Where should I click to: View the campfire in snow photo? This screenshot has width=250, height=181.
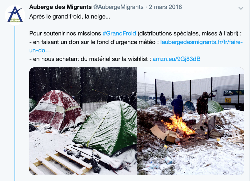click(190, 121)
